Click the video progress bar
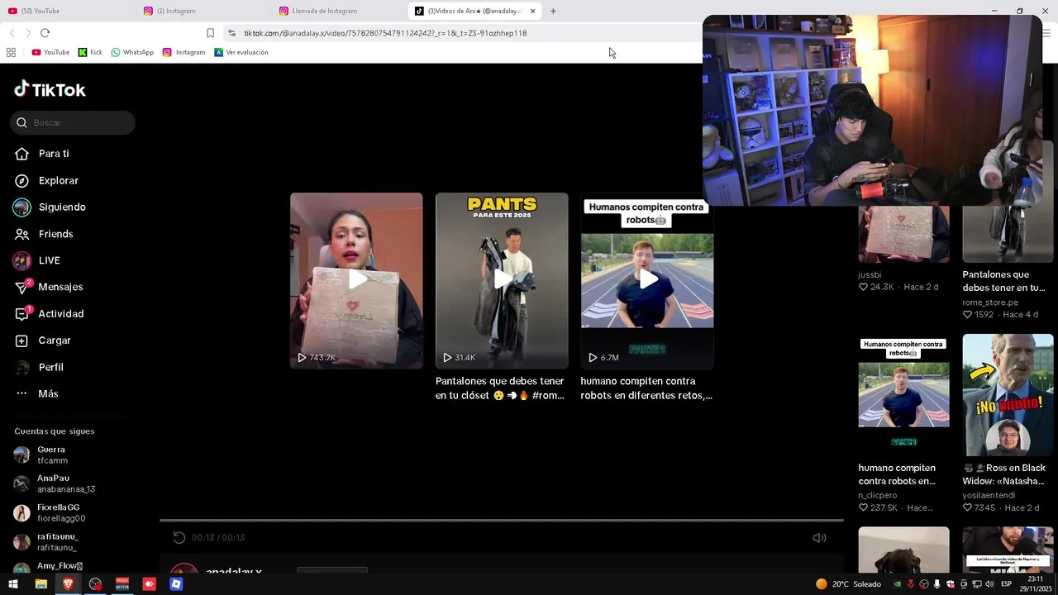Screen dimensions: 1058x595 point(502,521)
